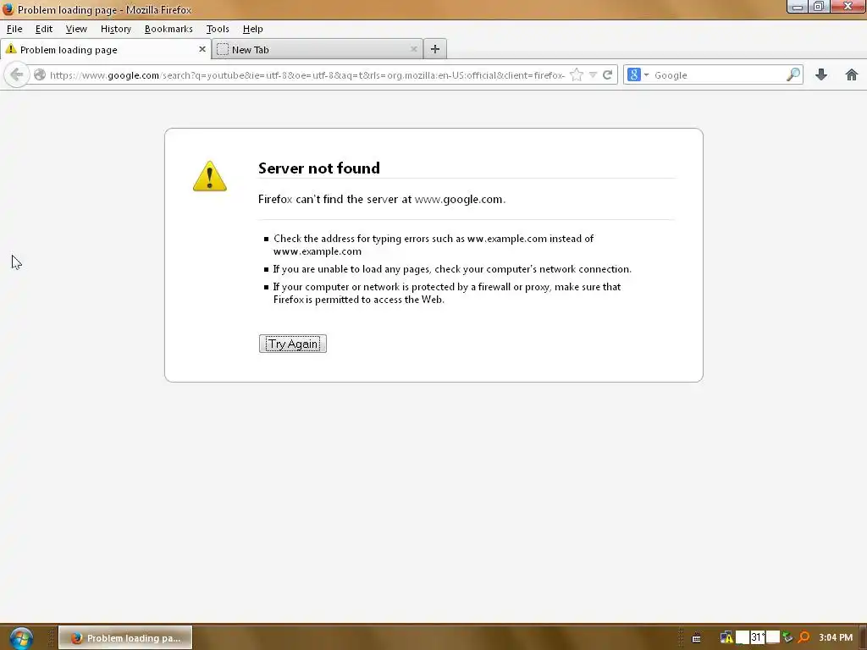Switch to the New Tab tab

click(x=317, y=49)
